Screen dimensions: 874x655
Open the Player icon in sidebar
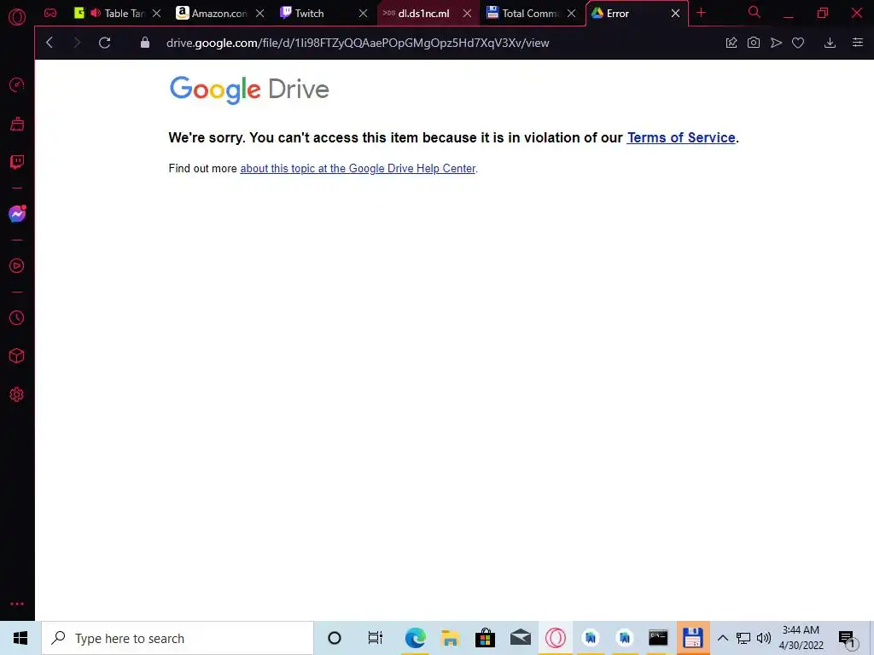[17, 266]
